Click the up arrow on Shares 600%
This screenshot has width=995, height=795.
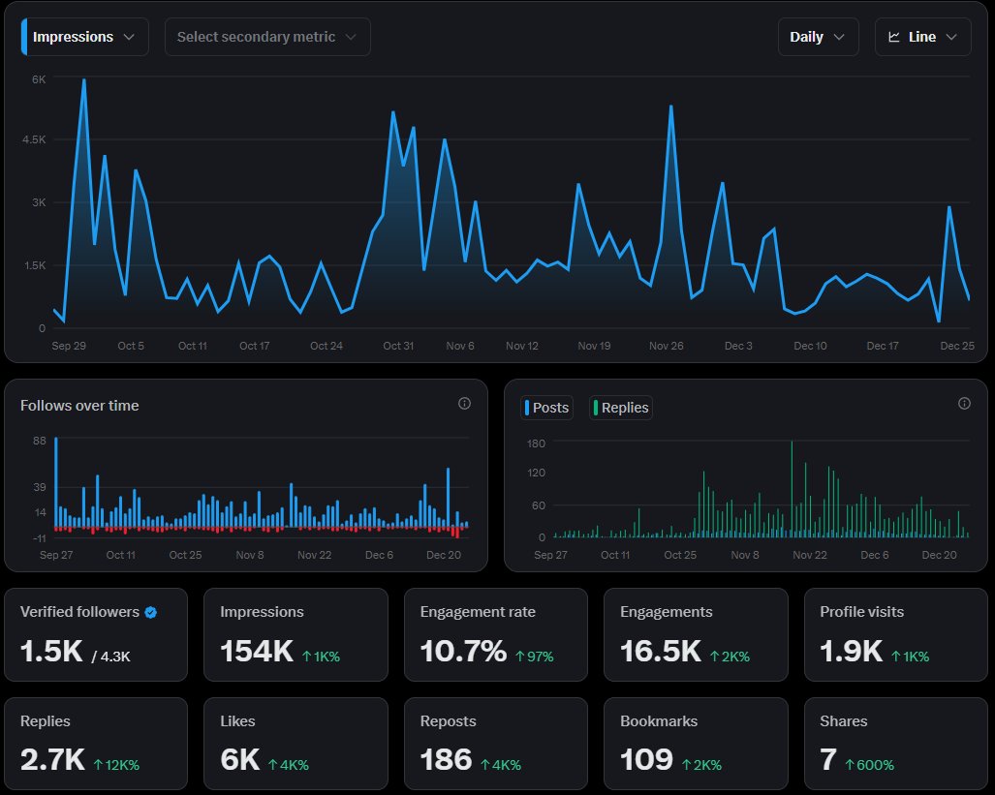850,765
